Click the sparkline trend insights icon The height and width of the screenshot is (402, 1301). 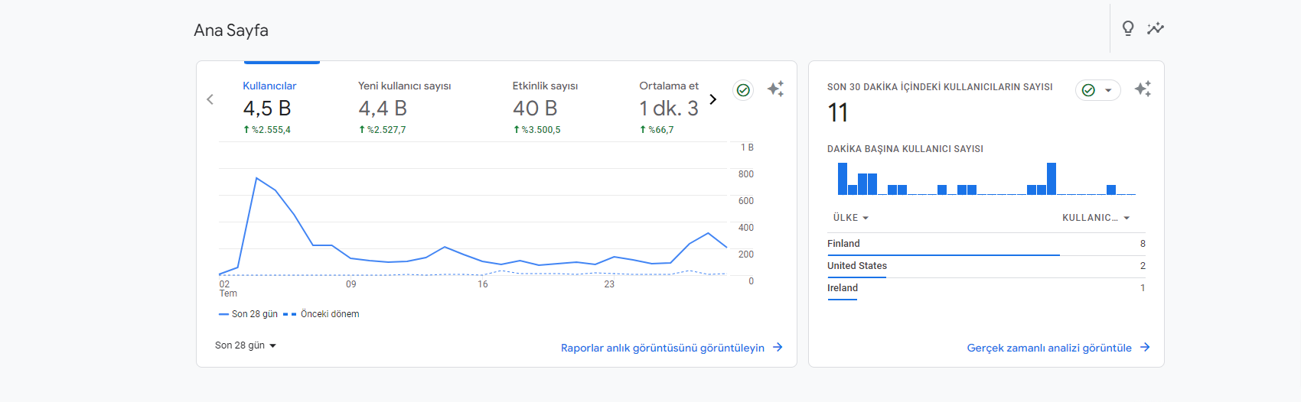1156,28
